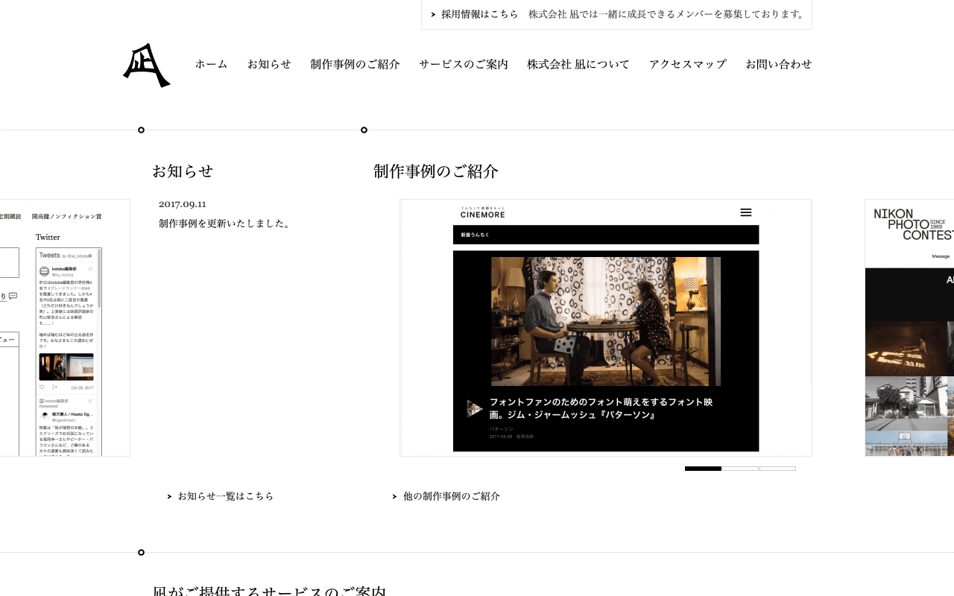954x596 pixels.
Task: Go to 制作事例のご紹介 in navigation
Action: pos(355,65)
